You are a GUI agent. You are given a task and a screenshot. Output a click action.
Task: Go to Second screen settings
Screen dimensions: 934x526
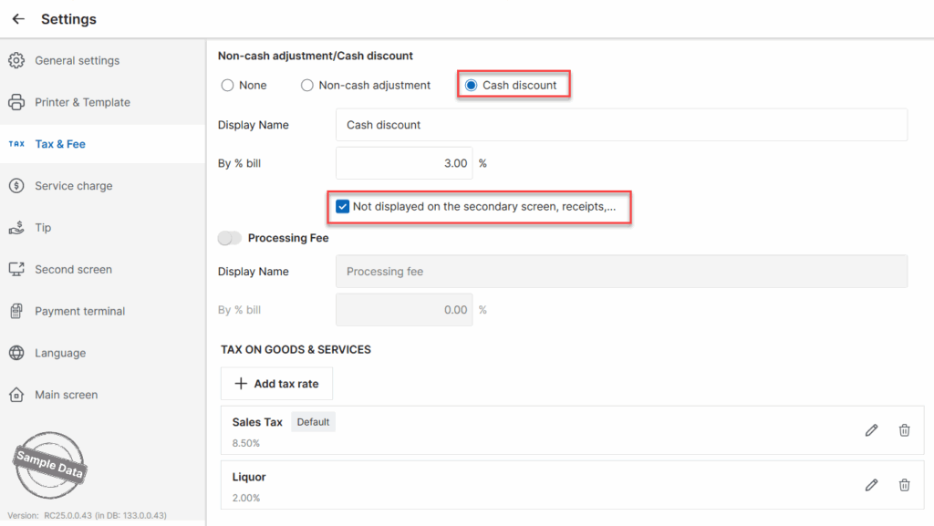(73, 270)
